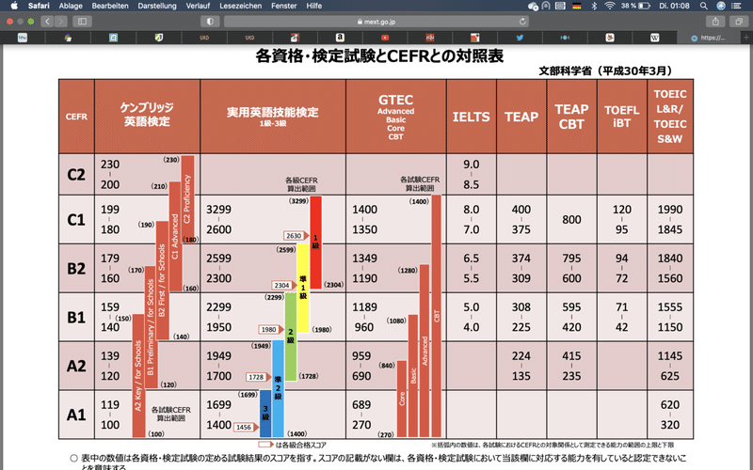Click the ケンブリッジ英語検定 column header

[x=147, y=115]
